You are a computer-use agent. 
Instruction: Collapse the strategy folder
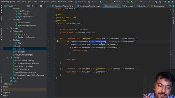8,57
